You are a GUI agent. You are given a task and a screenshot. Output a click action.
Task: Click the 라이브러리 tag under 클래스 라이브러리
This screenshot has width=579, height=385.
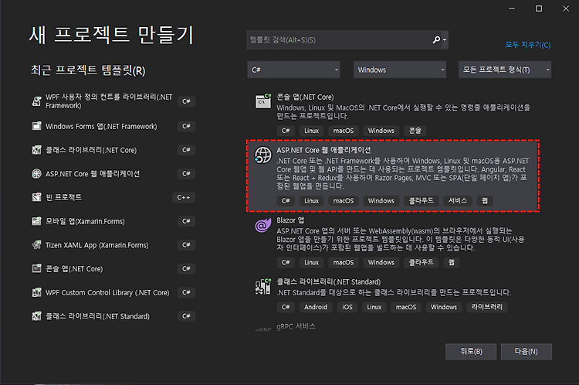(x=487, y=307)
